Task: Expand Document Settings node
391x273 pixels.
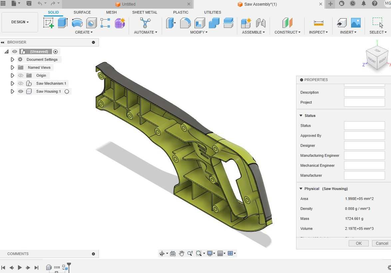Action: point(12,59)
